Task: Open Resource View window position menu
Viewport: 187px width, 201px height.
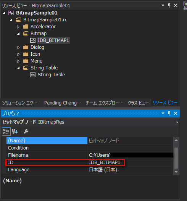Action: pos(163,5)
